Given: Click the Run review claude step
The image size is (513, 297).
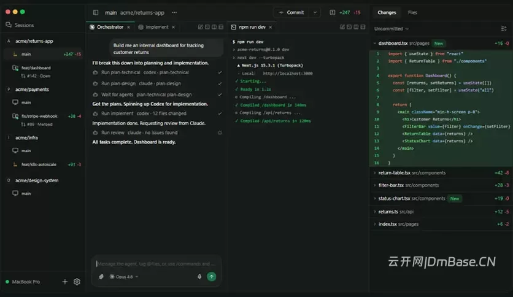Looking at the screenshot, I should [157, 133].
